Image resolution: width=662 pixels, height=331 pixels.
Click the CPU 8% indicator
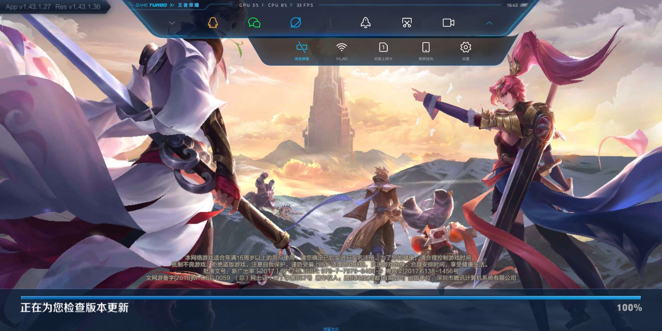point(278,5)
